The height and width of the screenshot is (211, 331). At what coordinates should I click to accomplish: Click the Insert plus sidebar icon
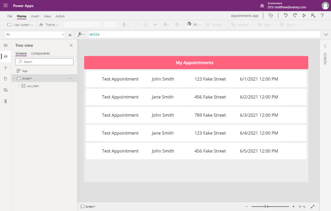coord(5,67)
